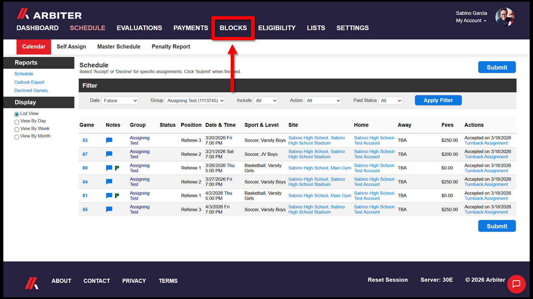Switch to the Self Assign tab
This screenshot has height=299, width=533.
pos(71,47)
